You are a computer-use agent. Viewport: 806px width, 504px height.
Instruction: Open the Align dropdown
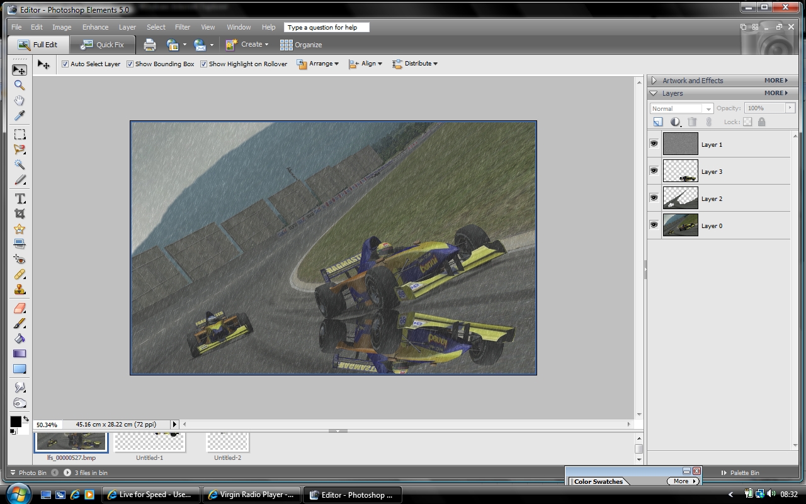365,64
